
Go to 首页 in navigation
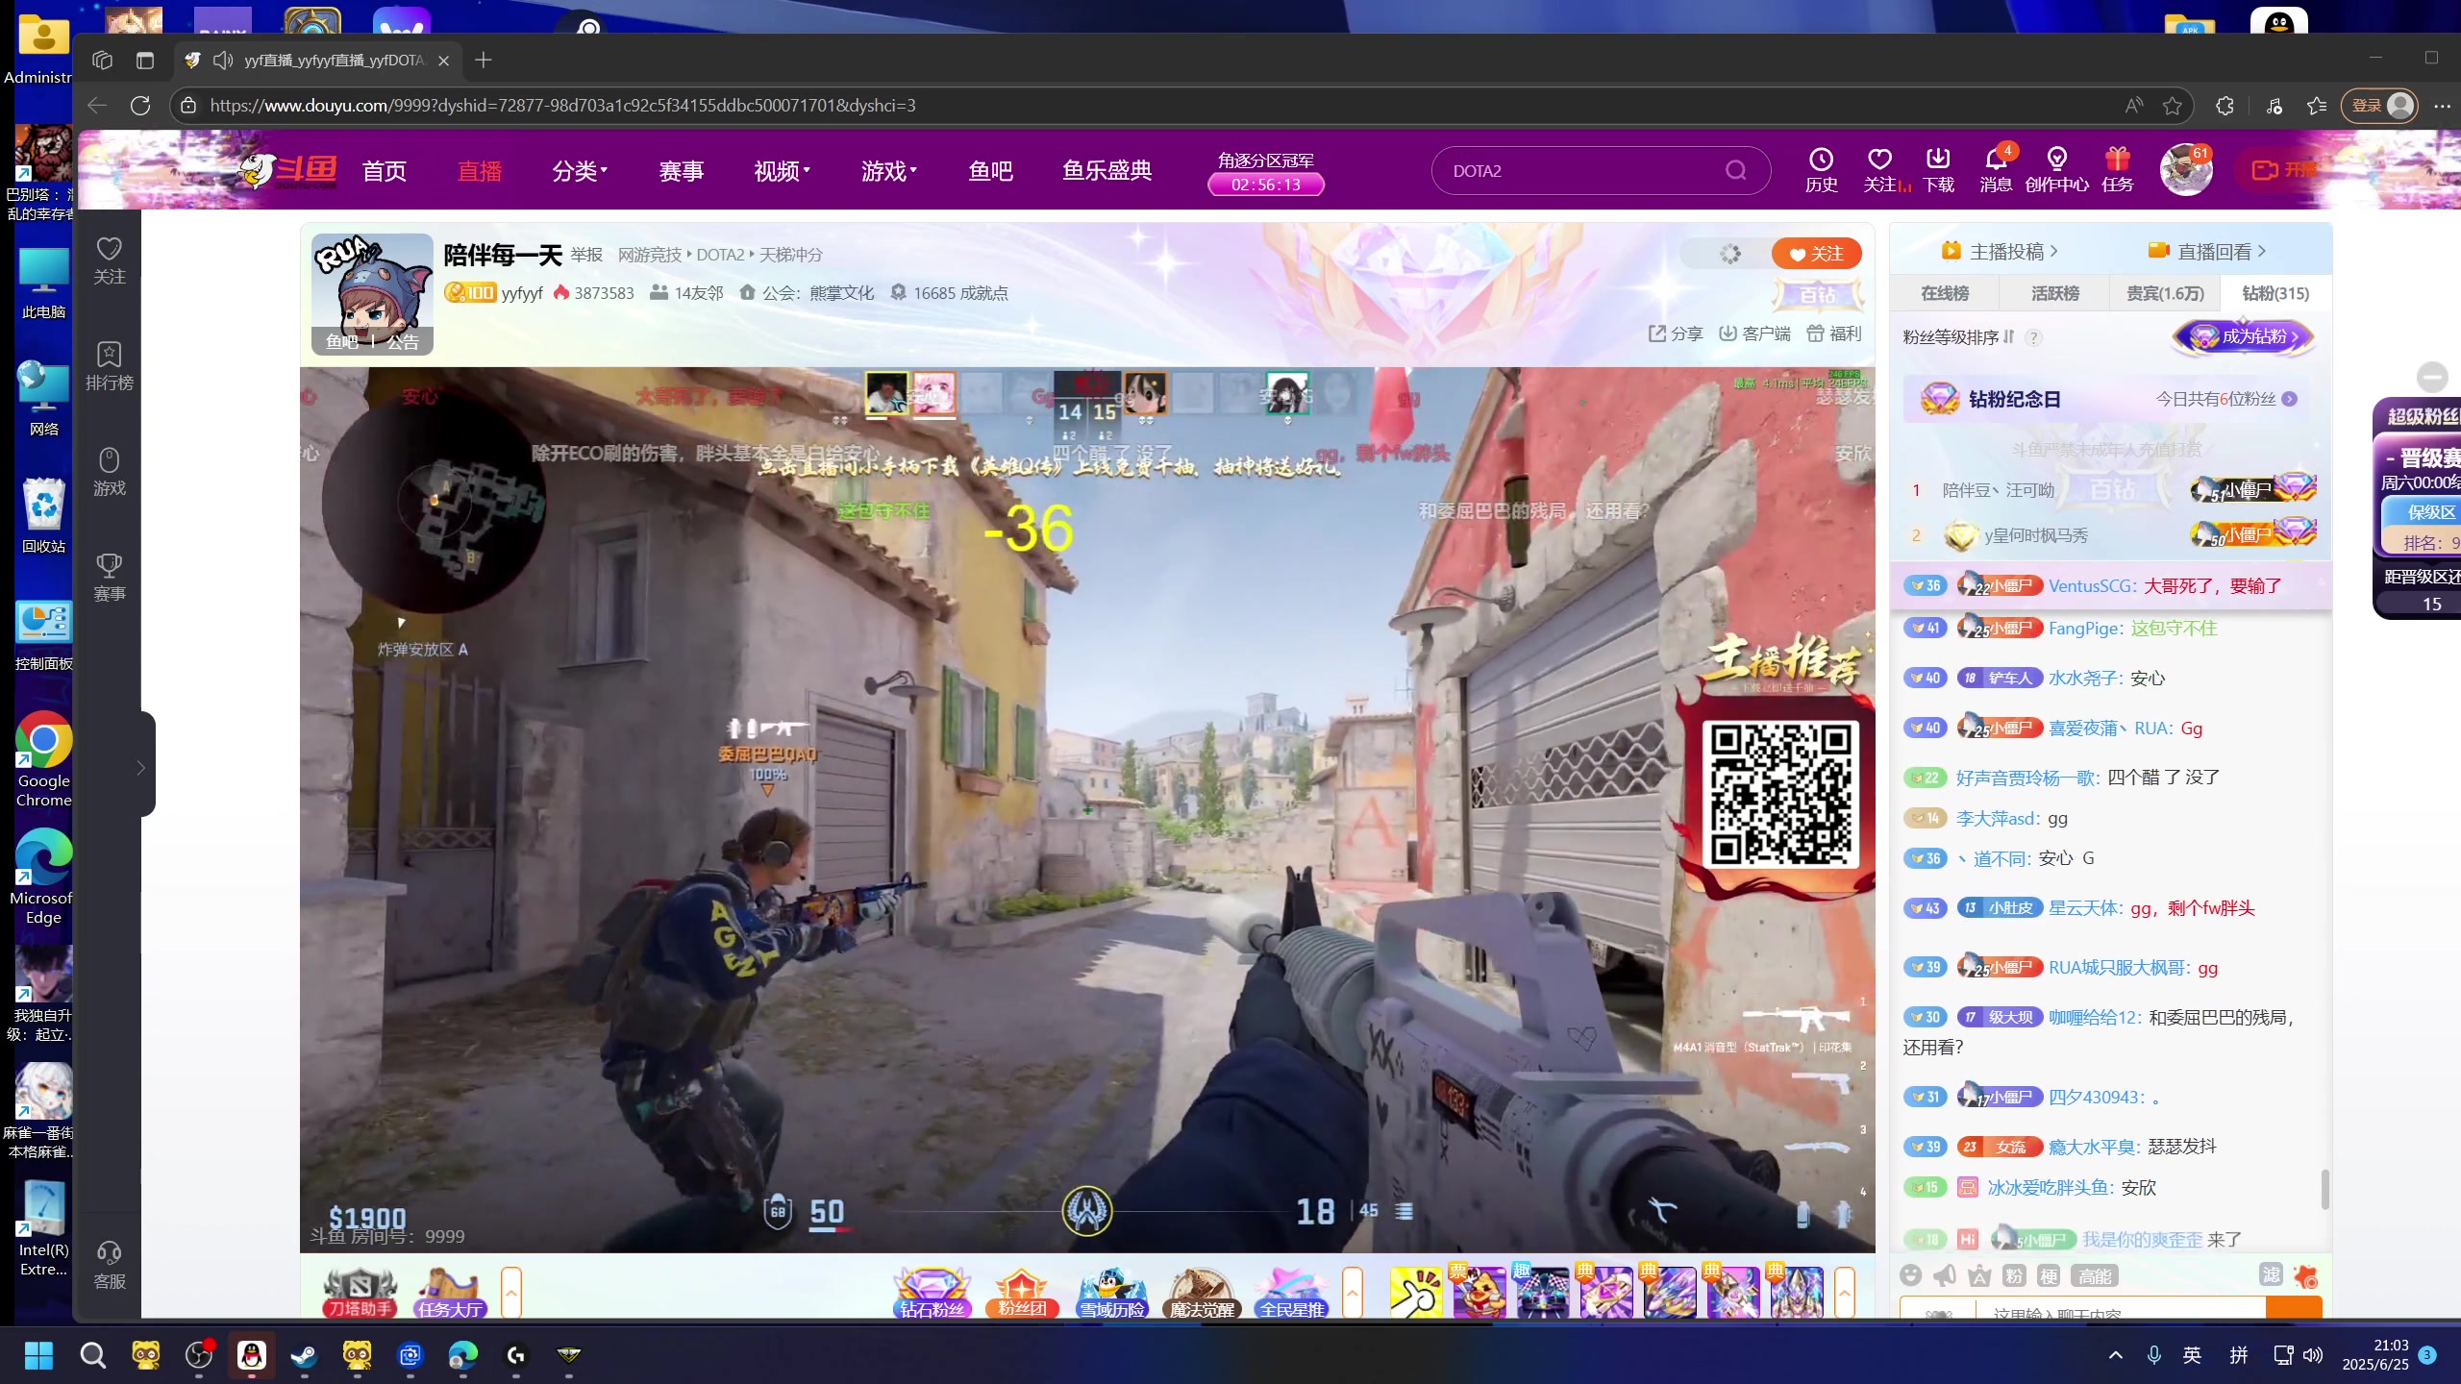coord(384,170)
